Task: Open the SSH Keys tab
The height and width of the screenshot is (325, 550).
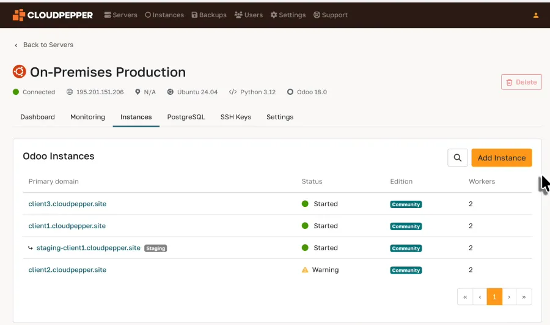Action: coord(236,117)
